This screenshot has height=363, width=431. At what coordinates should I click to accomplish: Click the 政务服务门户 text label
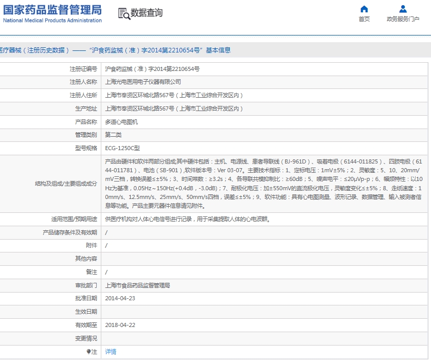click(403, 19)
